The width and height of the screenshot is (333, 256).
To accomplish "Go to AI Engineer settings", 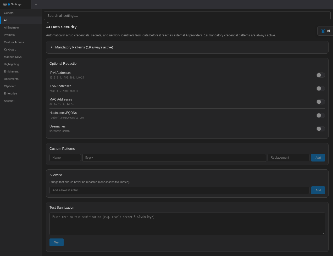I will pos(21,27).
